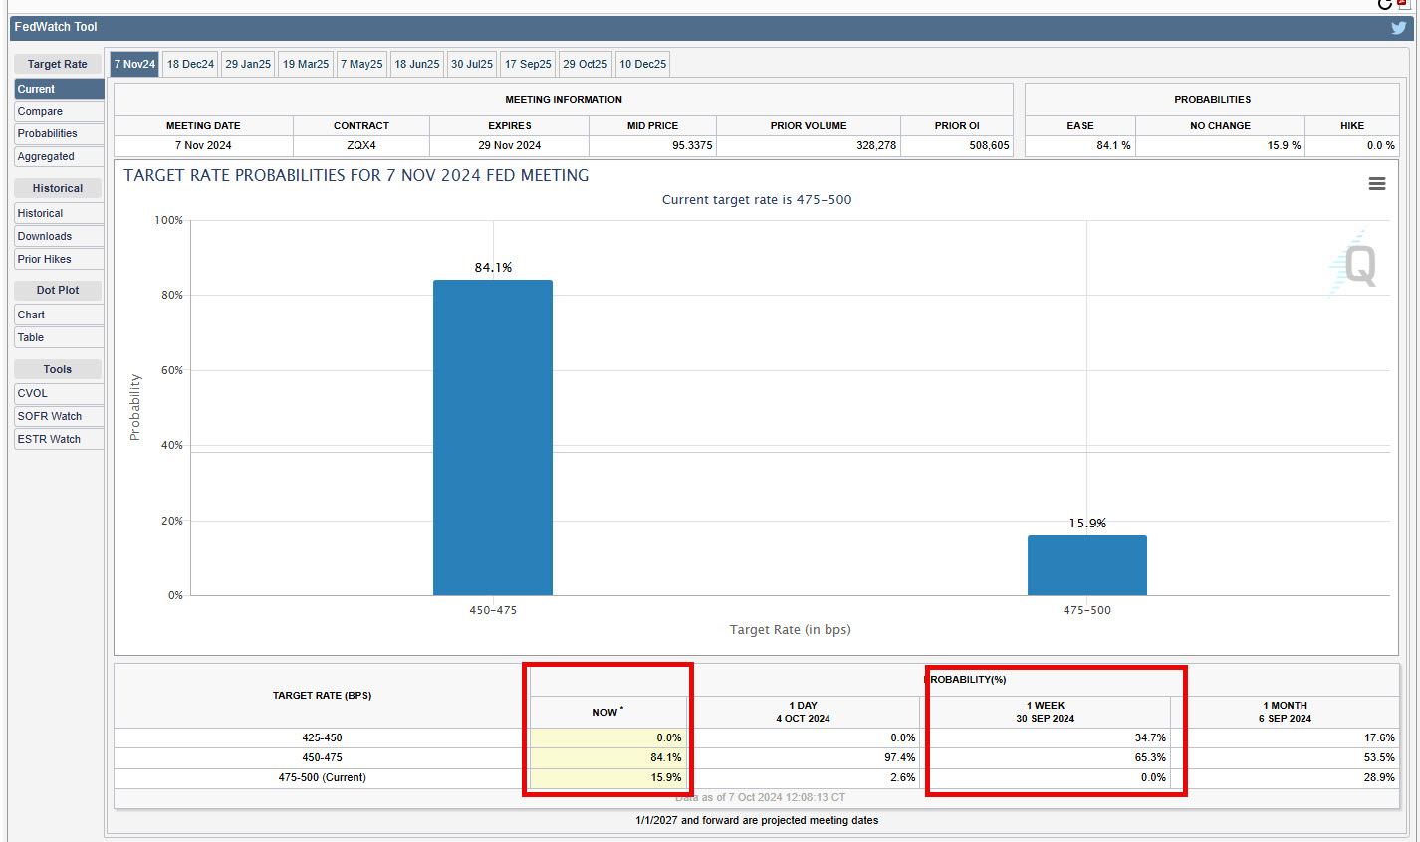Click the 1 DAY 4 OCT 2024 header
Viewport: 1420px width, 842px height.
[803, 712]
